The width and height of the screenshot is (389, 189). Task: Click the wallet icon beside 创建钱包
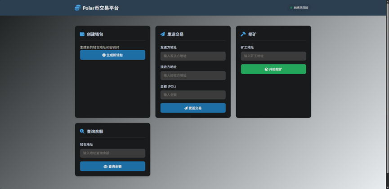[x=82, y=34]
